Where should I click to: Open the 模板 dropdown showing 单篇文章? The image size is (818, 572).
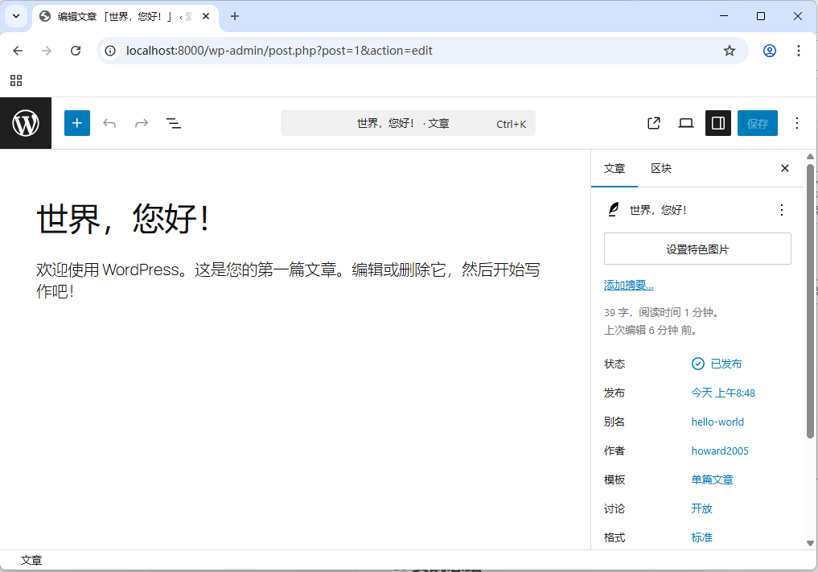point(713,479)
